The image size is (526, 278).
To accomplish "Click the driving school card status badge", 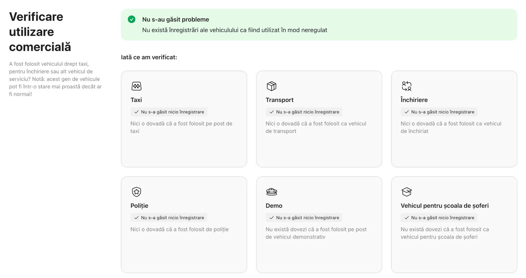I will click(x=439, y=218).
